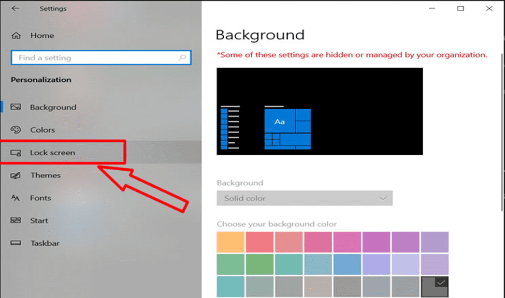Click the Home icon in sidebar
The width and height of the screenshot is (505, 298).
click(x=16, y=36)
